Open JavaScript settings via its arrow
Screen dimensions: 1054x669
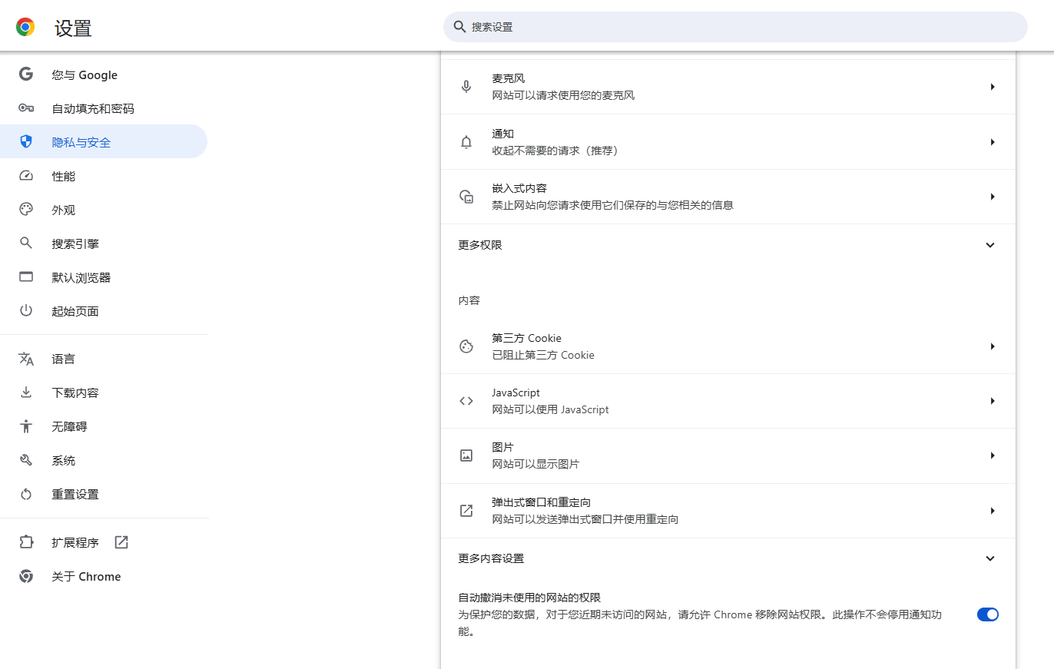(x=993, y=401)
